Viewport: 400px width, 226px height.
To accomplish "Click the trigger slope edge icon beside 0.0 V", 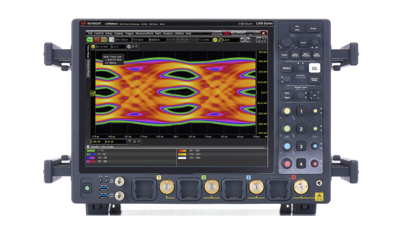I will tap(220, 40).
